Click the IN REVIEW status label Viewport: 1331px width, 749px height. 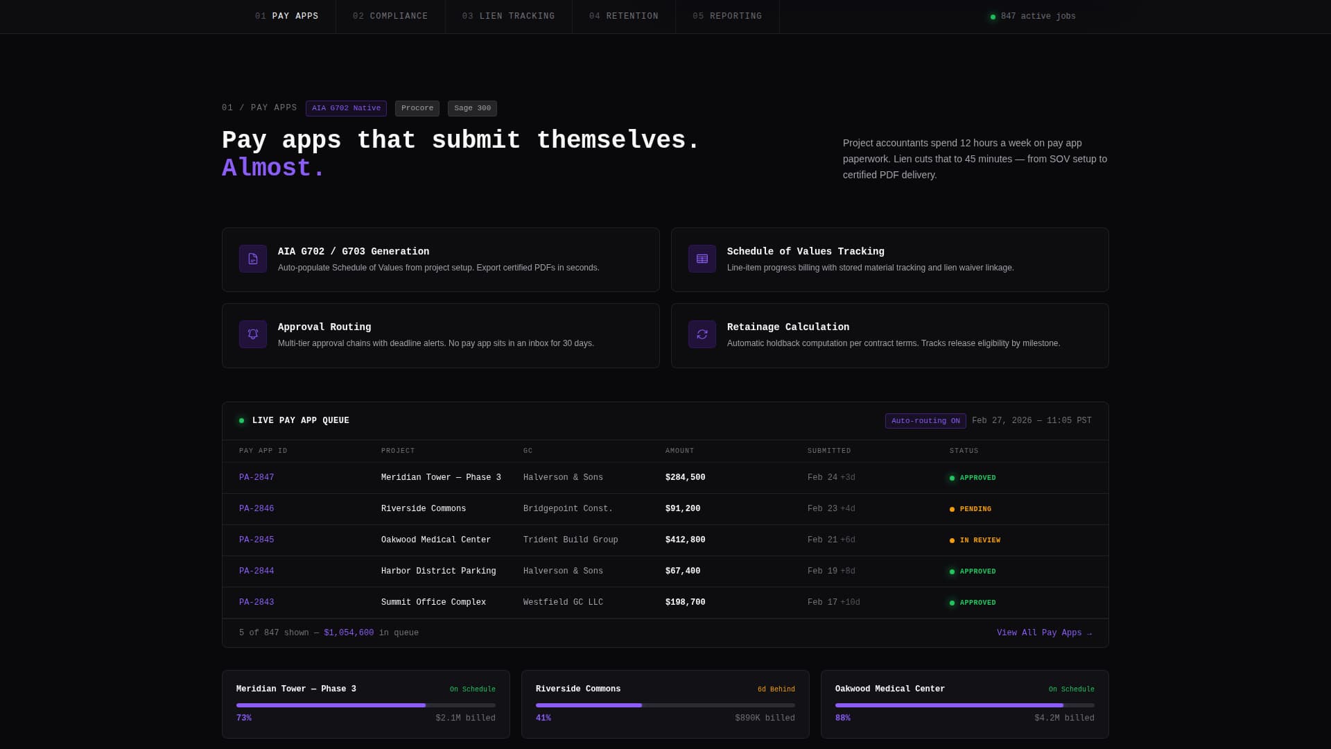(980, 540)
